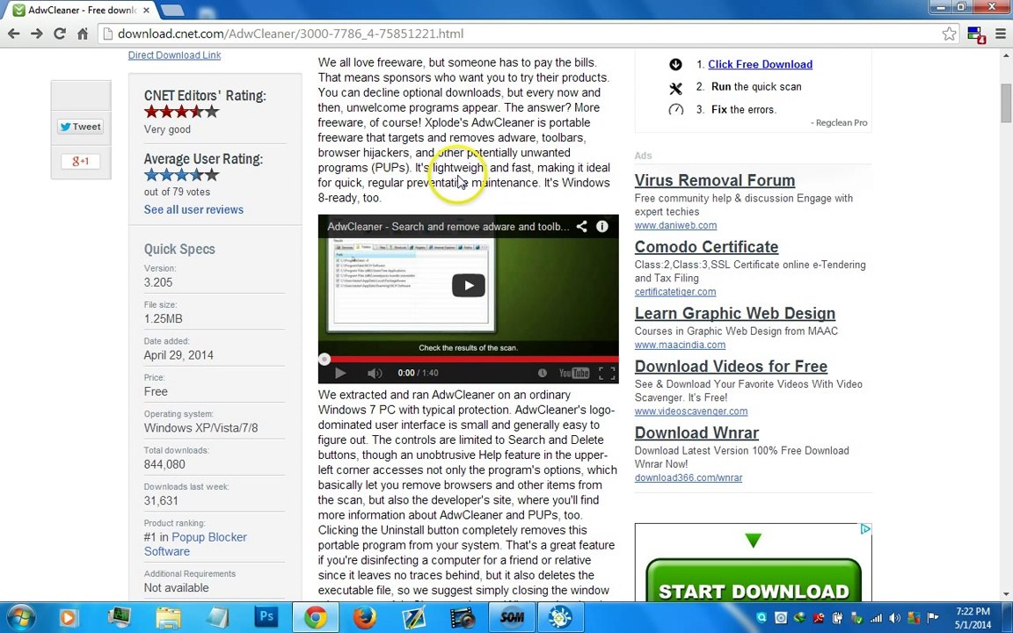Open the home page via house icon
The width and height of the screenshot is (1013, 633).
click(83, 33)
